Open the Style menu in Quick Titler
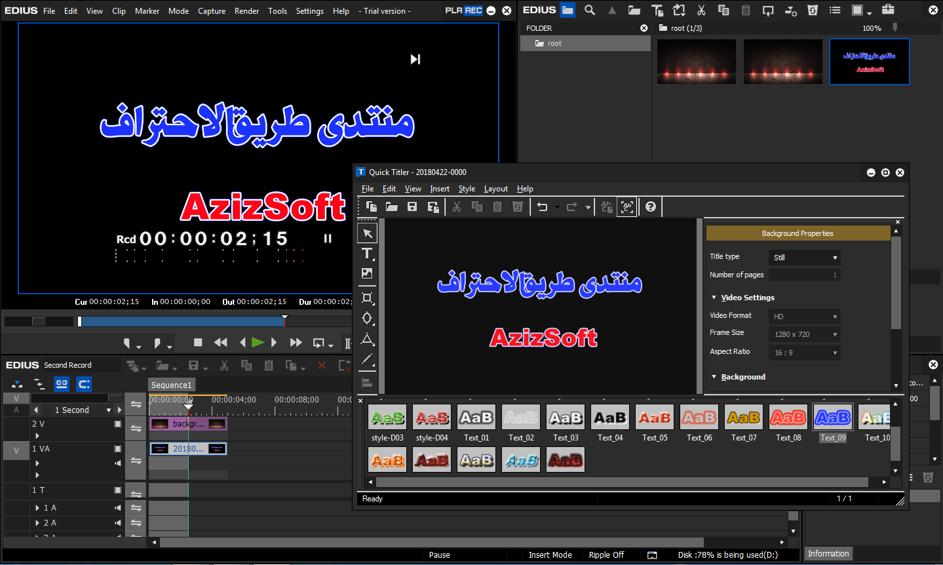 [x=467, y=189]
